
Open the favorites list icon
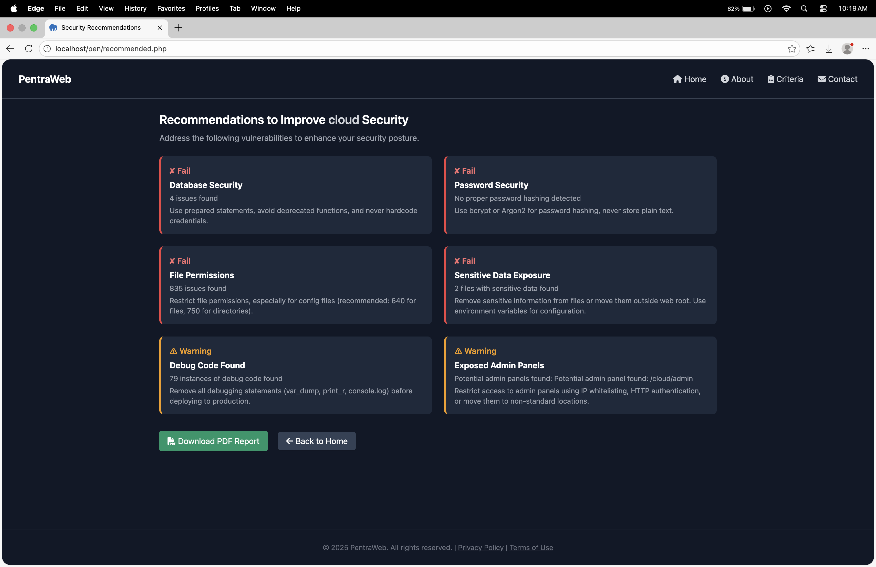810,49
